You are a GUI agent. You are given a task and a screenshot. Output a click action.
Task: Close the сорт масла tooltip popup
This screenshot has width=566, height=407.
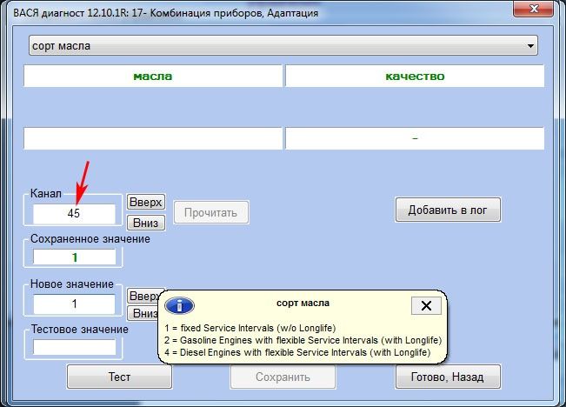425,305
